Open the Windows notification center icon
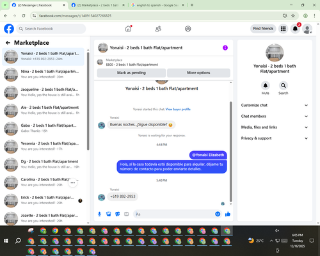The image size is (320, 256). (312, 241)
